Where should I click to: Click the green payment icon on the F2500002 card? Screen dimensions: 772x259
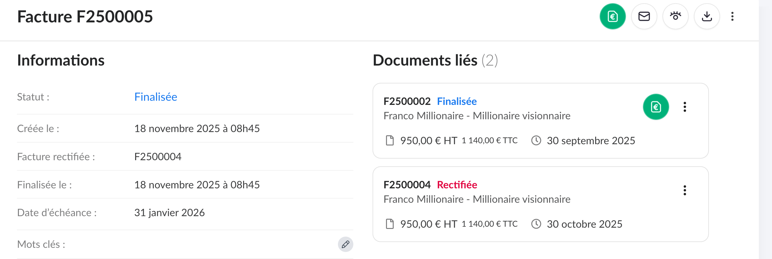pos(656,107)
